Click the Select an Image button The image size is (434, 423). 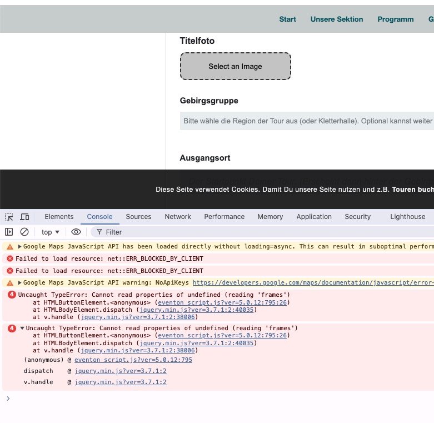coord(235,67)
